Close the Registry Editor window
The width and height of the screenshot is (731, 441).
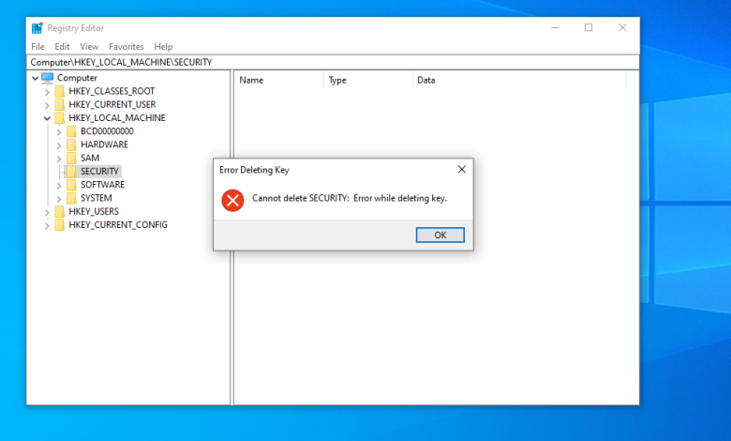[622, 28]
